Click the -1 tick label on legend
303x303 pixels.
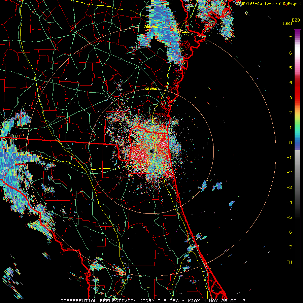point(289,158)
